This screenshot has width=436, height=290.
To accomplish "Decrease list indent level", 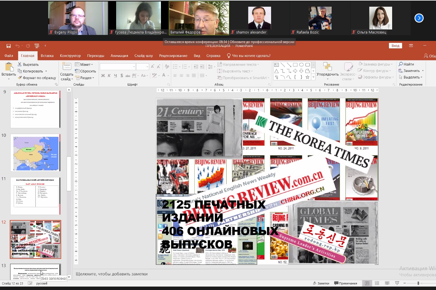I will [196, 67].
